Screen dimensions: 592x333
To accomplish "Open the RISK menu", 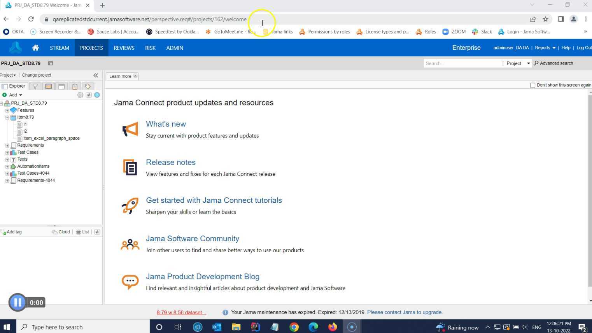I will [x=150, y=48].
